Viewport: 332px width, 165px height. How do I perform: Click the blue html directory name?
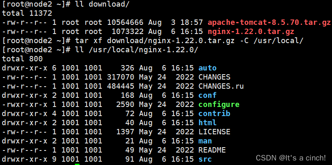tap(208, 123)
